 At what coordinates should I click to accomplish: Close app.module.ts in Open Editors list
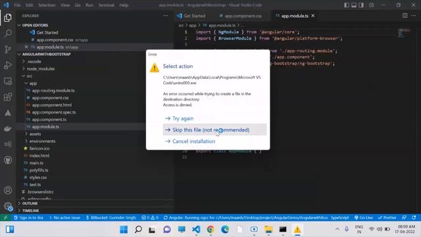click(x=26, y=47)
